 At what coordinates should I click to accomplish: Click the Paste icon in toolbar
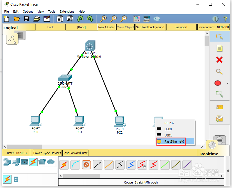point(70,19)
